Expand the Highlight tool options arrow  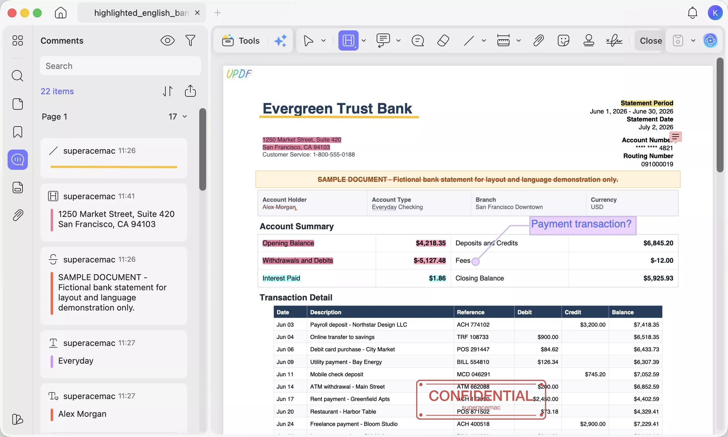pos(364,40)
